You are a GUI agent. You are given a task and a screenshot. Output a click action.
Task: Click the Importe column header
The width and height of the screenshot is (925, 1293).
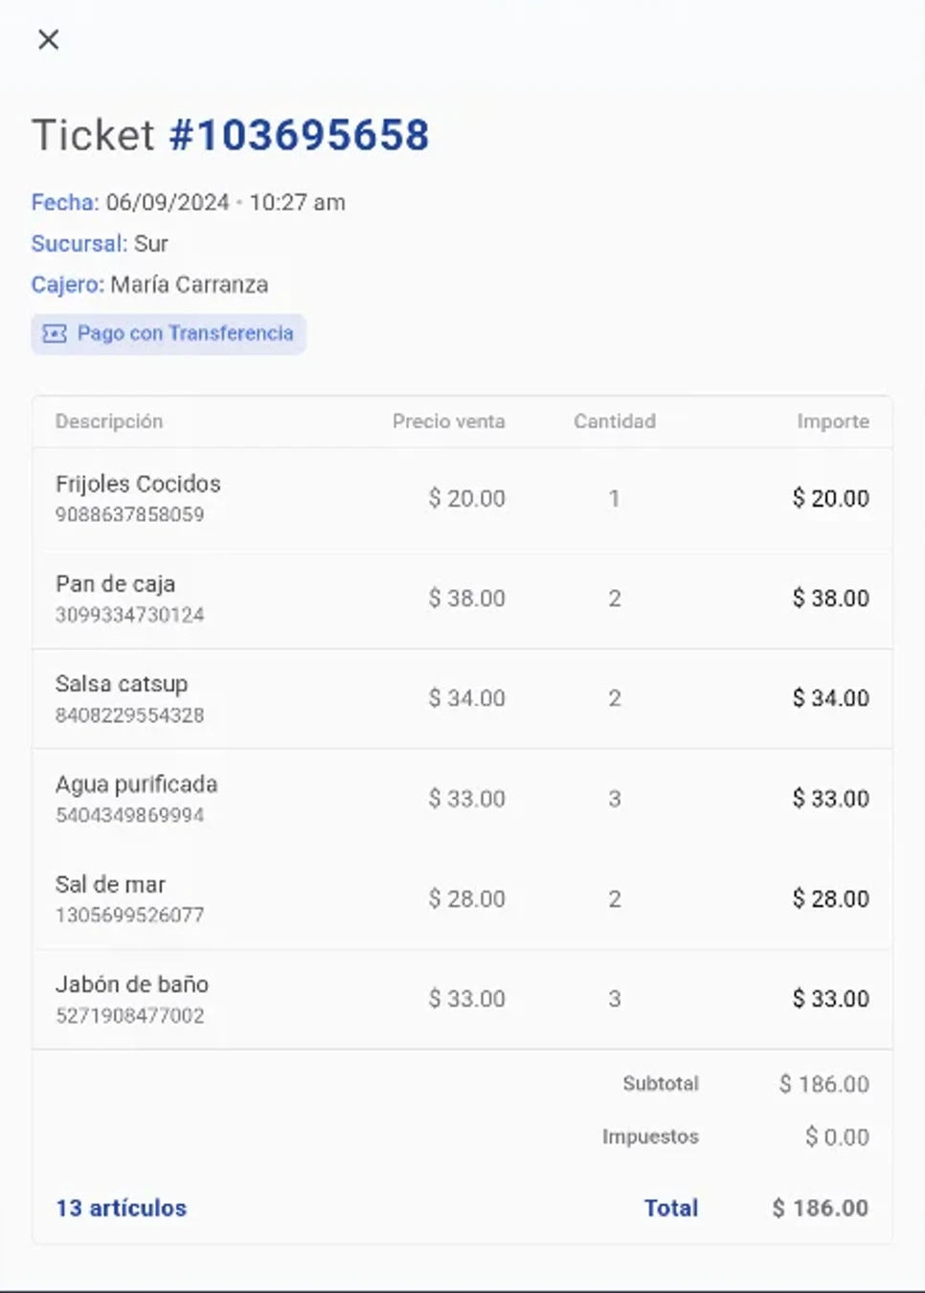tap(833, 421)
